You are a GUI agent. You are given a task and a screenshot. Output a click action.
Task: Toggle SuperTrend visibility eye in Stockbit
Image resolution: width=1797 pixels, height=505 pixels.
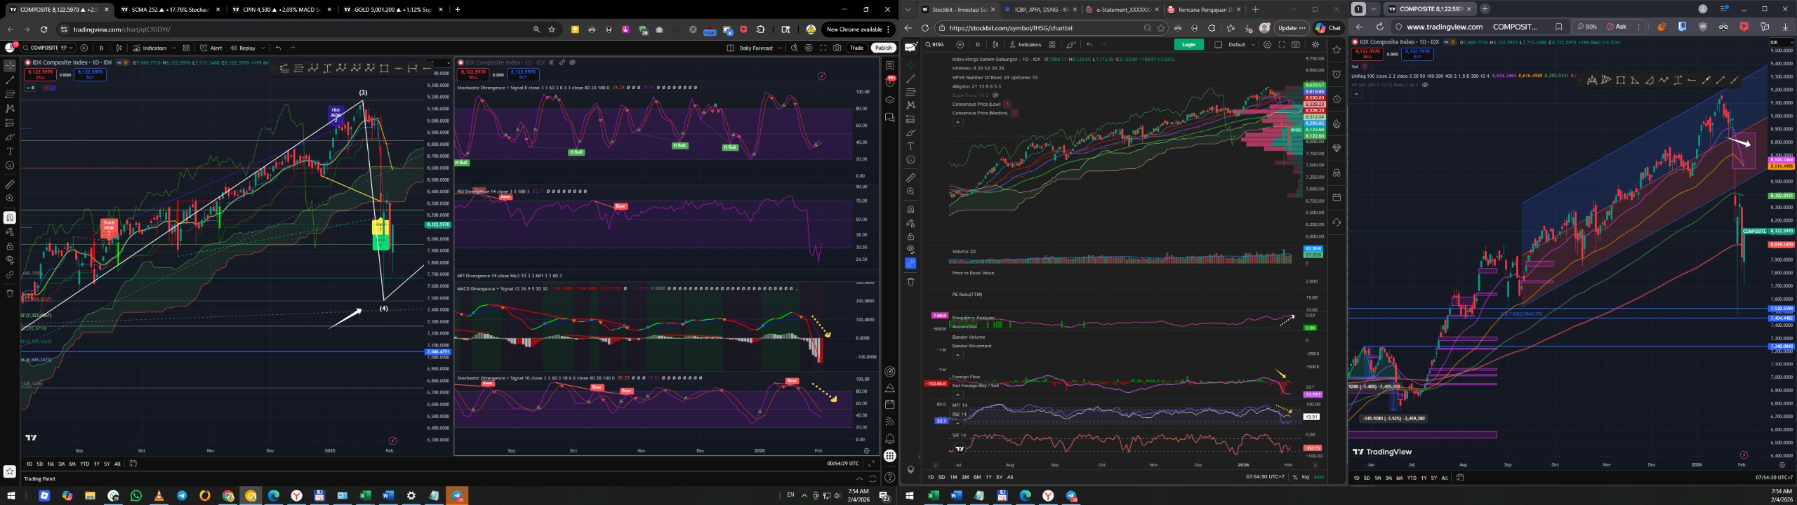coord(995,95)
